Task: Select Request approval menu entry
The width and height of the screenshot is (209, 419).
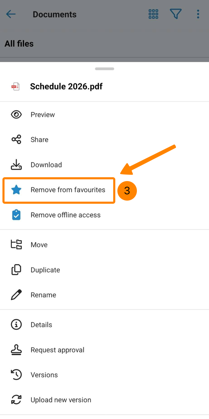Action: [x=57, y=350]
